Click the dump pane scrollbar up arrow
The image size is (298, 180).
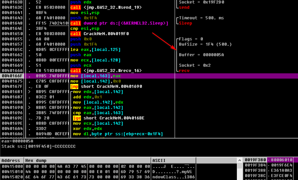pyautogui.click(x=239, y=160)
